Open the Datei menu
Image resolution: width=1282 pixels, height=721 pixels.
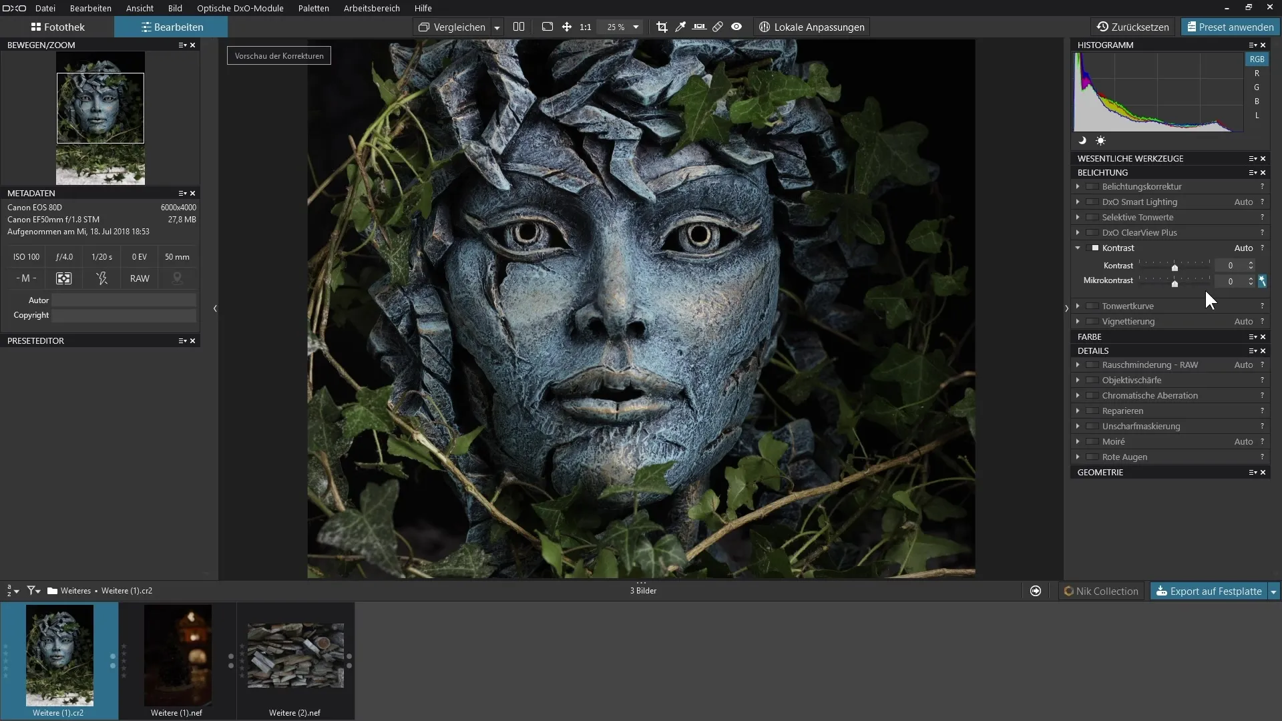pyautogui.click(x=45, y=8)
